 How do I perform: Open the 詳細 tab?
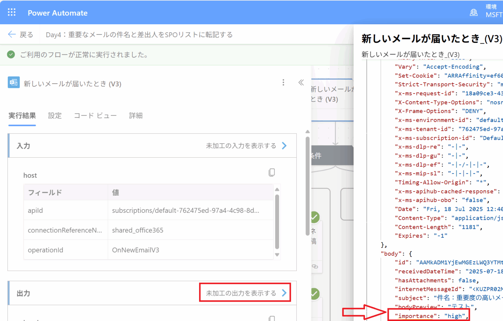pyautogui.click(x=136, y=115)
